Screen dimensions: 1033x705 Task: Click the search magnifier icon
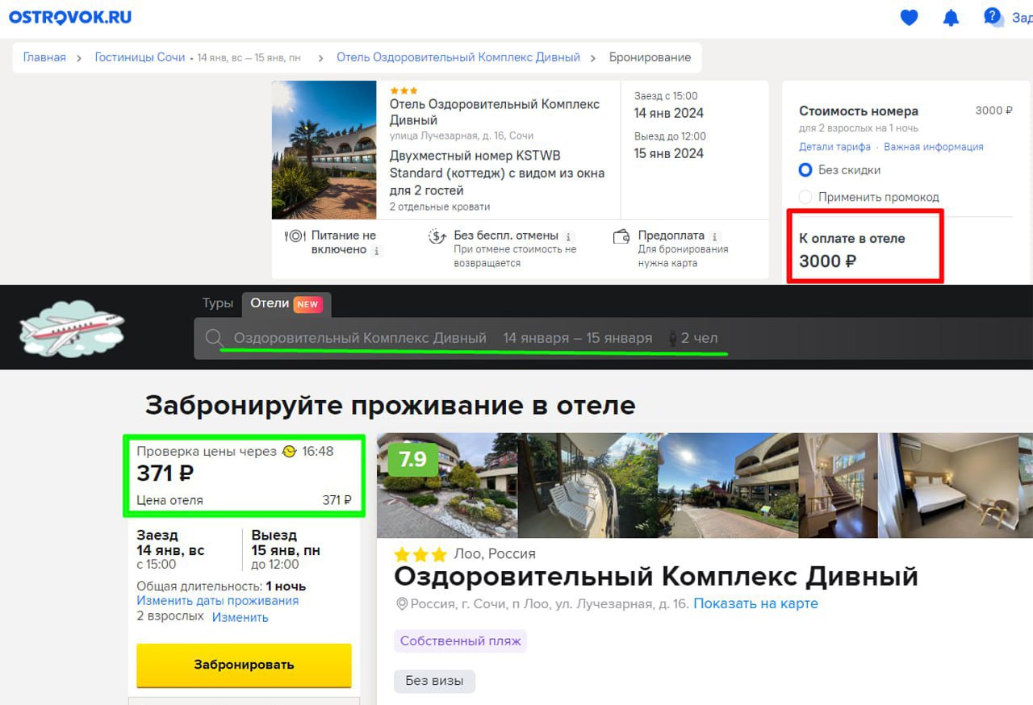tap(214, 338)
